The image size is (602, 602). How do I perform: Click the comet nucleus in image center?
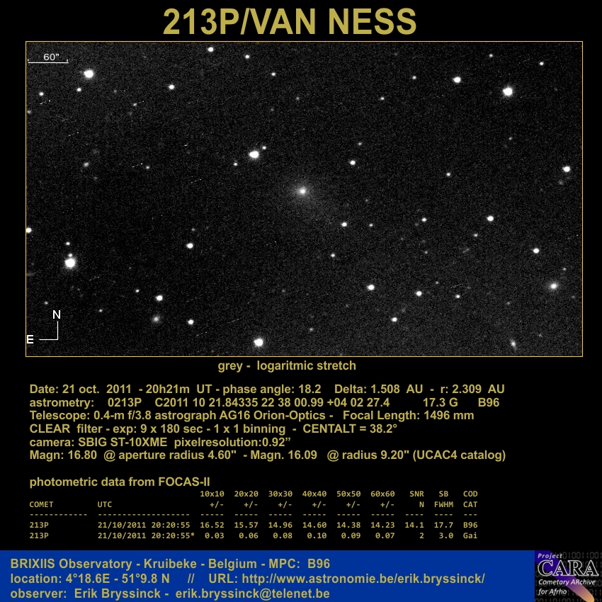[x=302, y=190]
